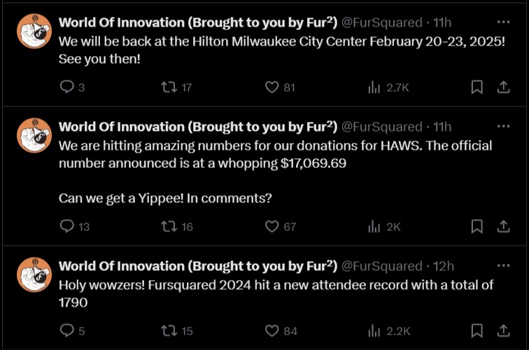The height and width of the screenshot is (350, 529).
Task: Share the Hilton Milwaukee City Center tweet
Action: point(502,87)
